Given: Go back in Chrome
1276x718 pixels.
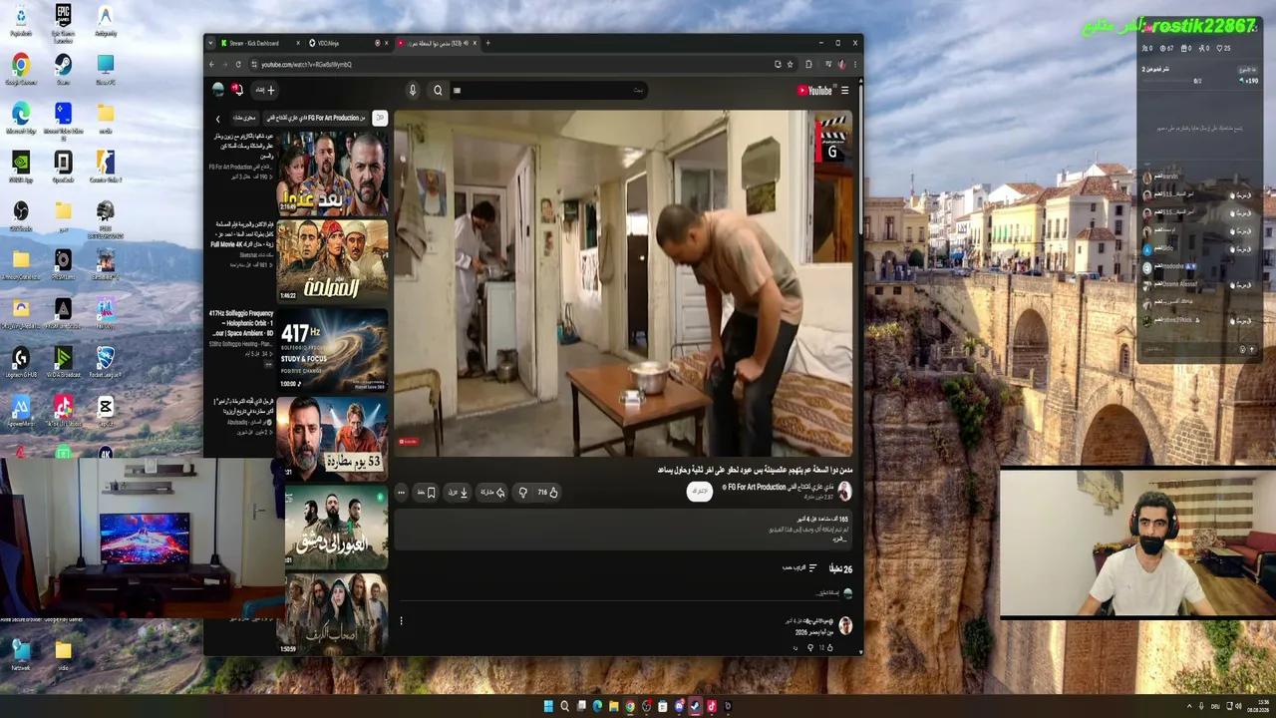Looking at the screenshot, I should (211, 65).
